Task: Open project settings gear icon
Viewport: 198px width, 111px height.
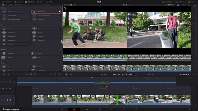Action: coord(194,109)
